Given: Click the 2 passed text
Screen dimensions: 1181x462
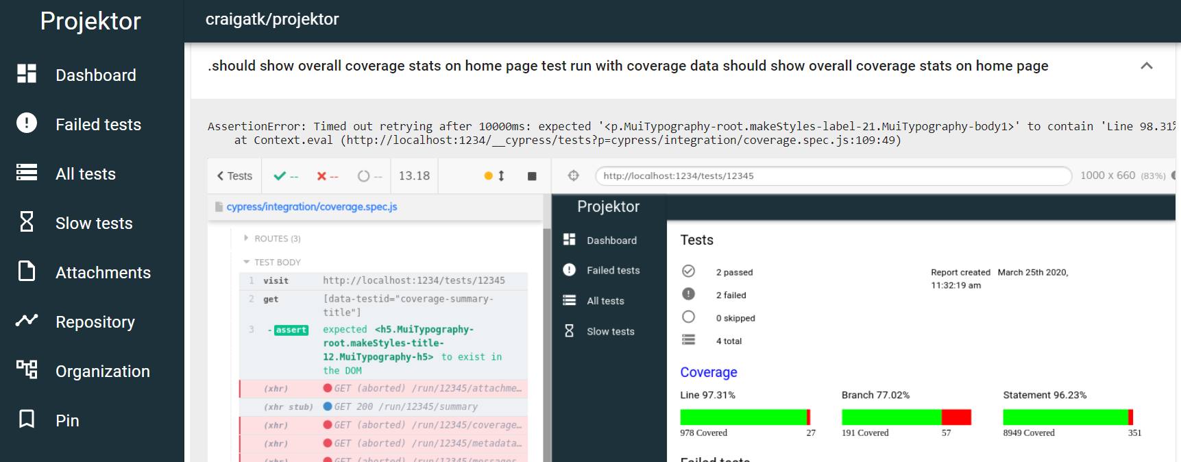Looking at the screenshot, I should tap(735, 272).
